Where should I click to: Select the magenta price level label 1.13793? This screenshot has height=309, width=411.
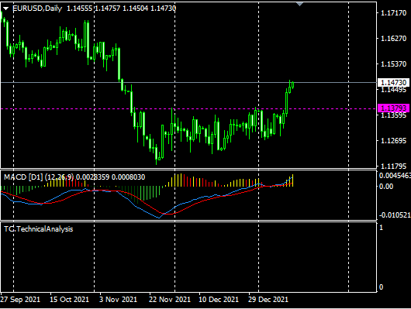(x=393, y=108)
